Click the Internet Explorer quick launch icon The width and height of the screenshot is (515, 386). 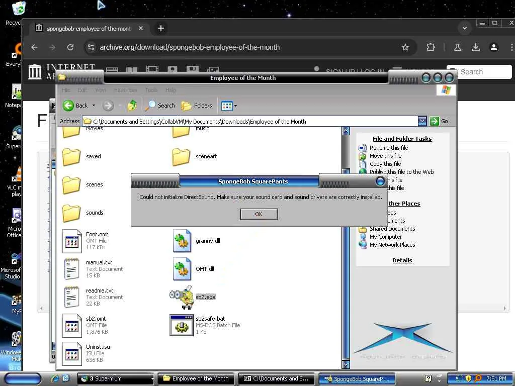coord(54,378)
